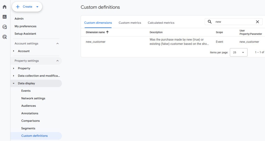Viewport: 265px width, 141px height.
Task: Collapse the Property settings section
Action: click(57, 61)
